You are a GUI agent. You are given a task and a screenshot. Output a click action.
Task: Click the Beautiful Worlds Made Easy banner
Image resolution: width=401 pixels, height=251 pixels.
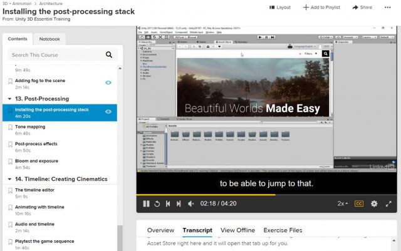(253, 87)
